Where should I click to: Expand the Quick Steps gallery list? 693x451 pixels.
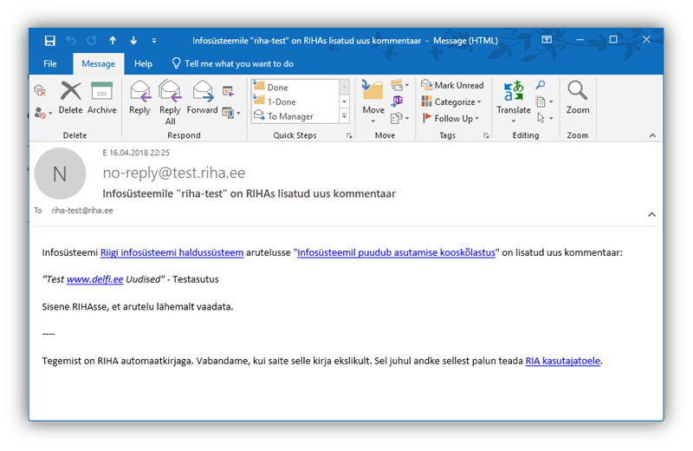[345, 116]
